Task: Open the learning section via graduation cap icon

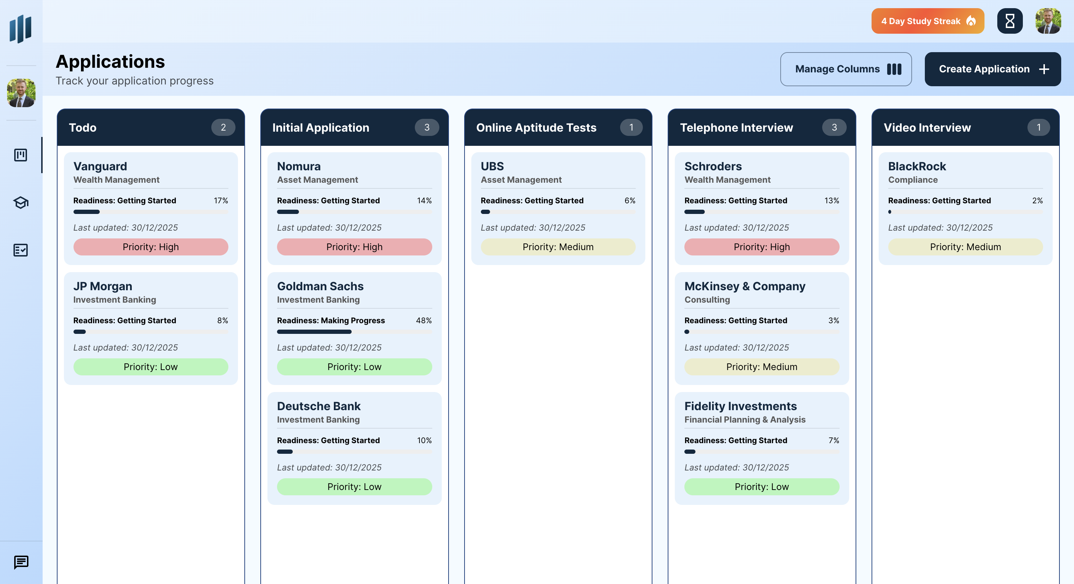Action: pos(21,203)
